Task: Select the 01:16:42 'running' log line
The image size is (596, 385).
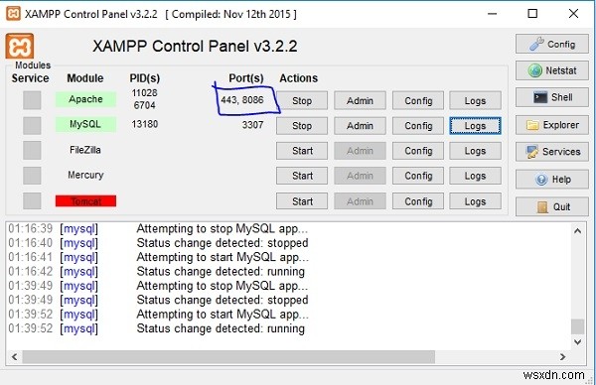Action: [x=157, y=272]
